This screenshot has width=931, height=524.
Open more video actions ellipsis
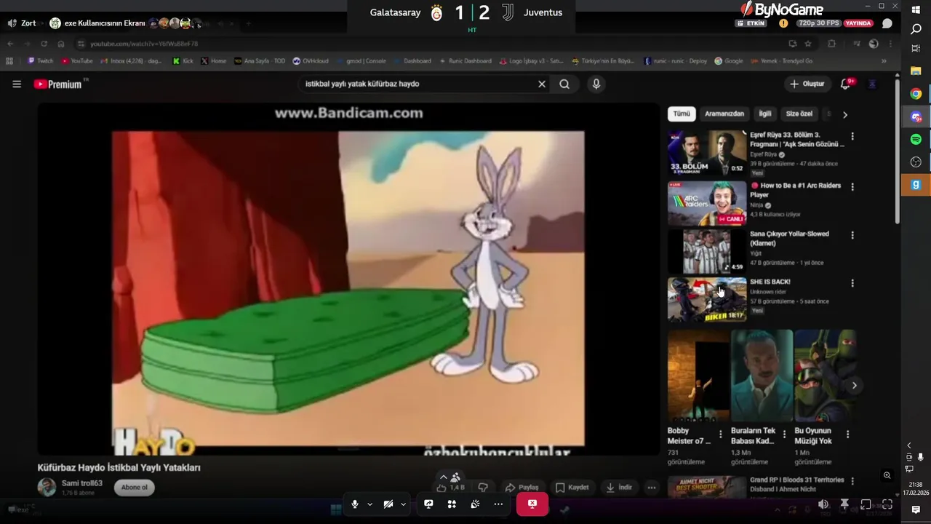[x=652, y=488]
